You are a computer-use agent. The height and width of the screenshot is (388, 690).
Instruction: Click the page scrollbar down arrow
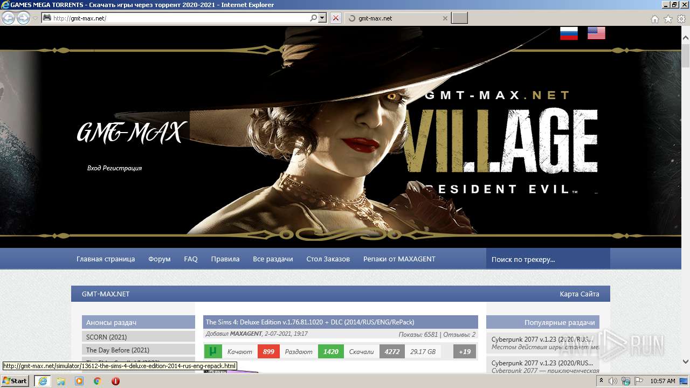(x=685, y=362)
